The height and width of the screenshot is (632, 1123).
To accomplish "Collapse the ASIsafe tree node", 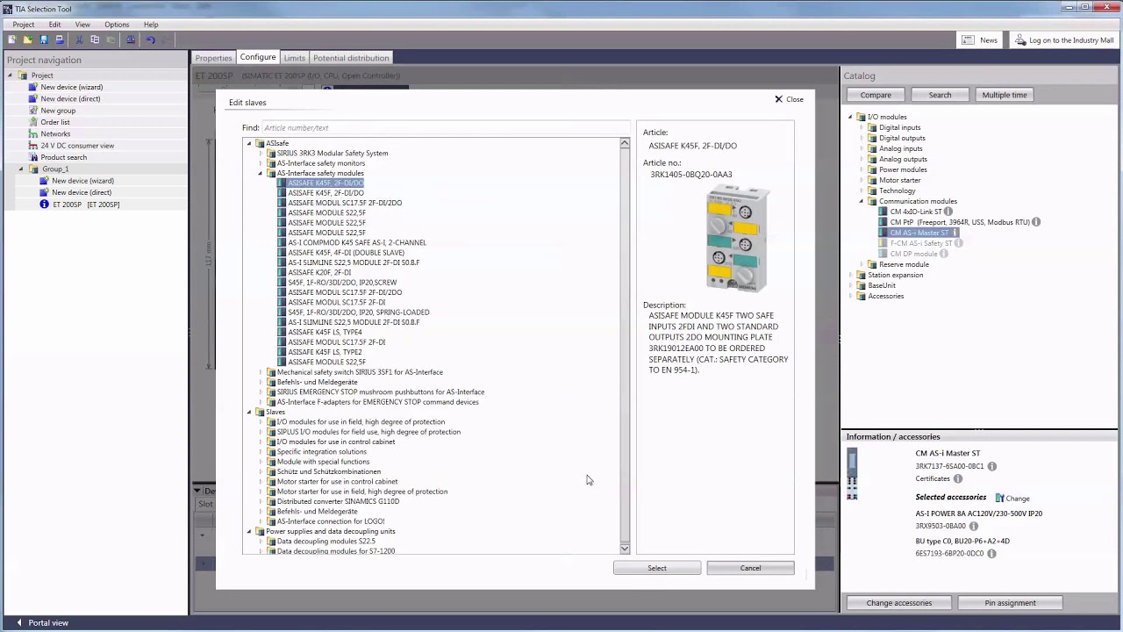I will [249, 143].
